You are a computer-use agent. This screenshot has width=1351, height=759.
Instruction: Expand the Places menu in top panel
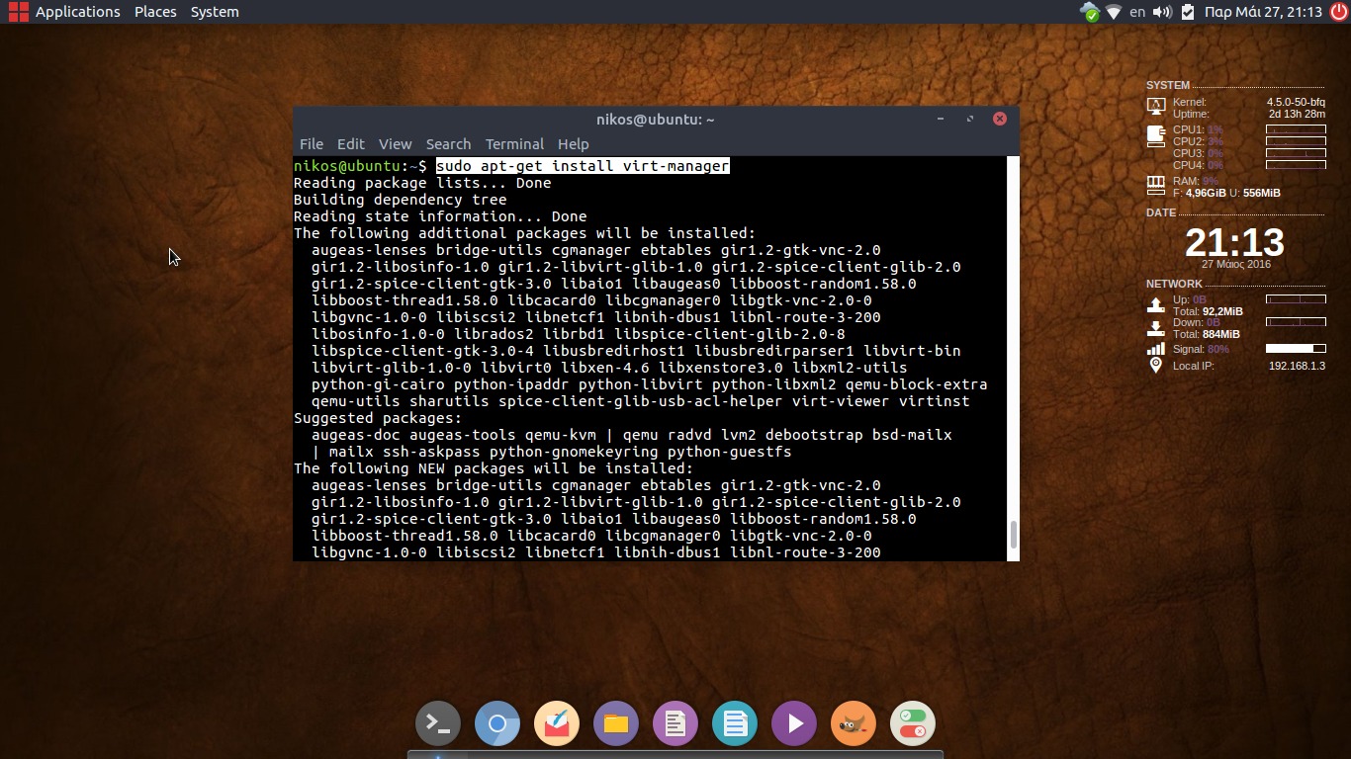tap(155, 12)
